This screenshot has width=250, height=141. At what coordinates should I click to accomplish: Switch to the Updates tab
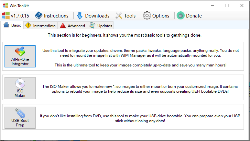pos(100,26)
